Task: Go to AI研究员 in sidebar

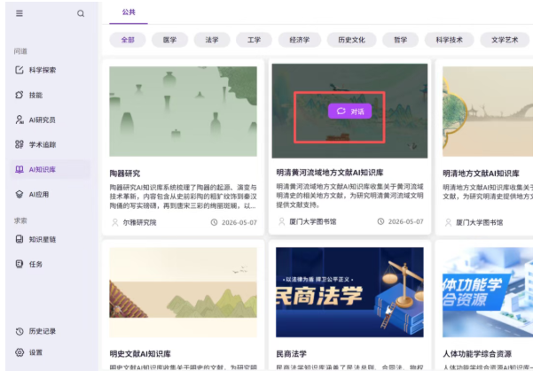Action: coord(42,120)
